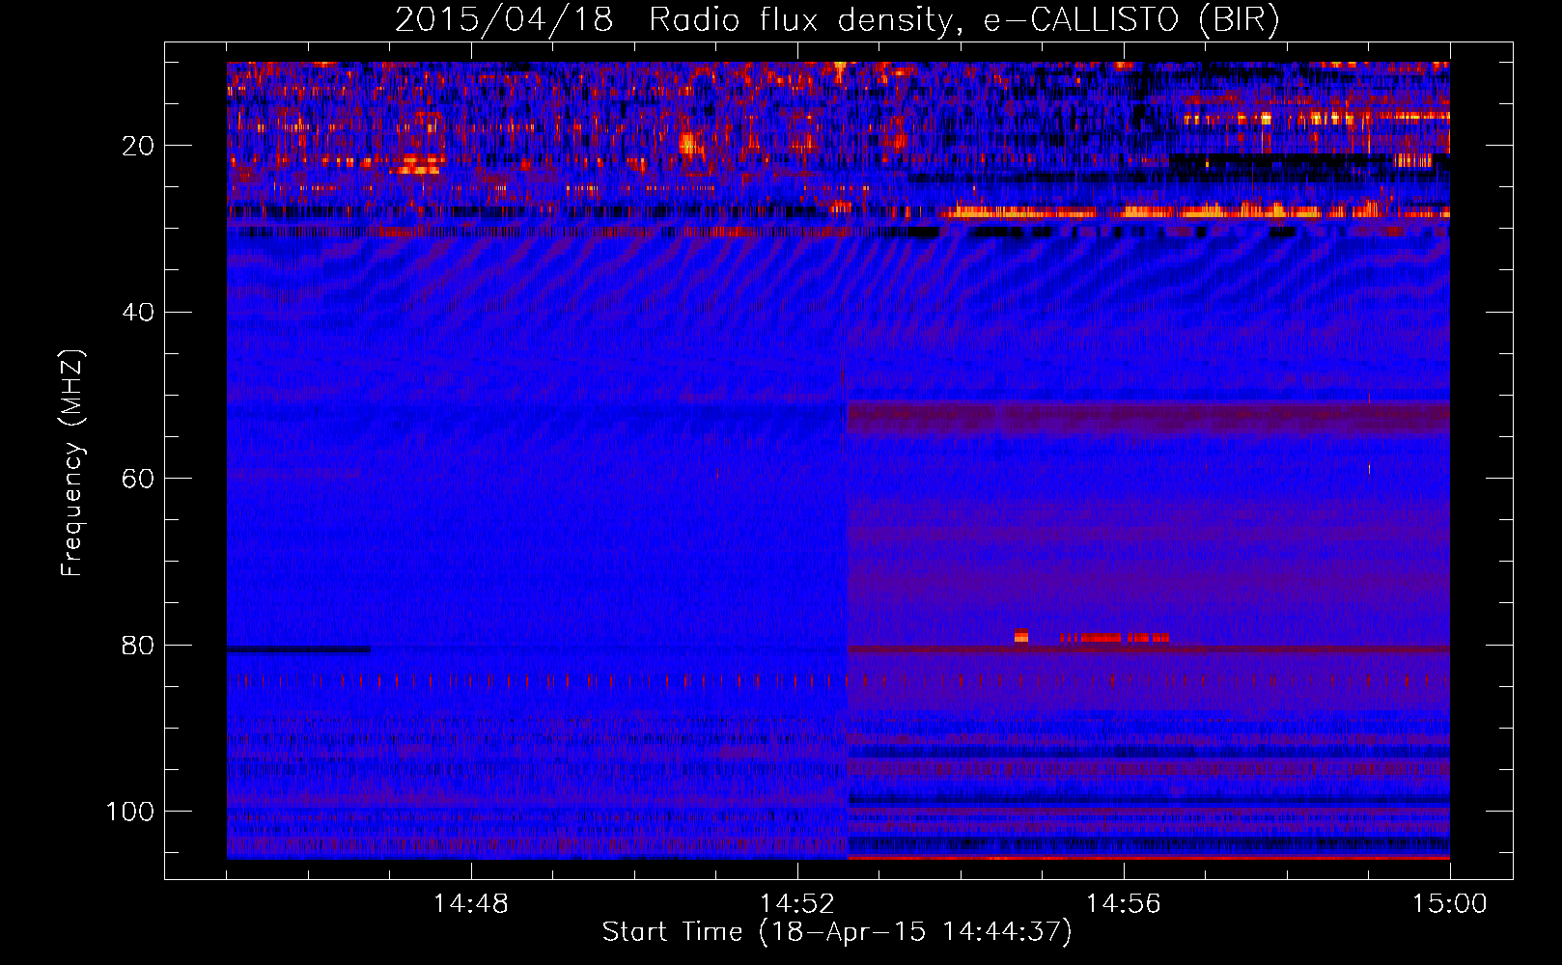Click the 40 frequency tick label
1562x965 pixels.
coord(138,313)
